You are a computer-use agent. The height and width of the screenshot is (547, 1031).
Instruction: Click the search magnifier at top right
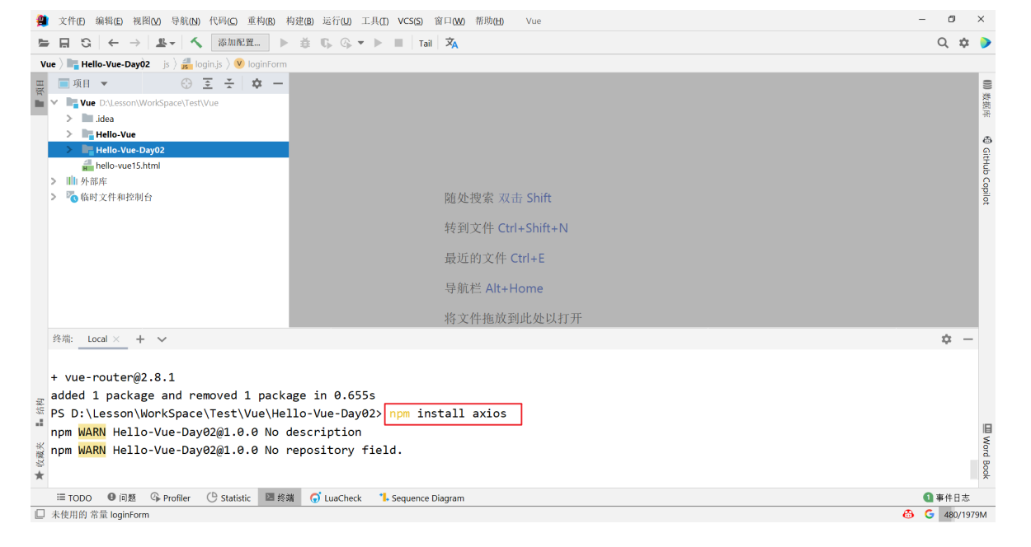coord(943,43)
